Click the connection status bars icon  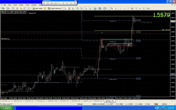(156, 104)
